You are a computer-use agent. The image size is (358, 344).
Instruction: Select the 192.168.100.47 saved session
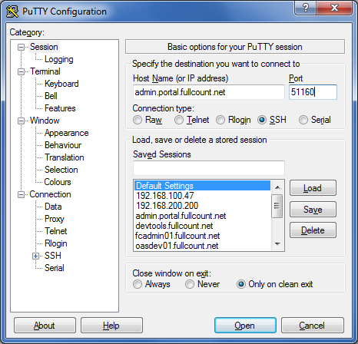pyautogui.click(x=202, y=196)
